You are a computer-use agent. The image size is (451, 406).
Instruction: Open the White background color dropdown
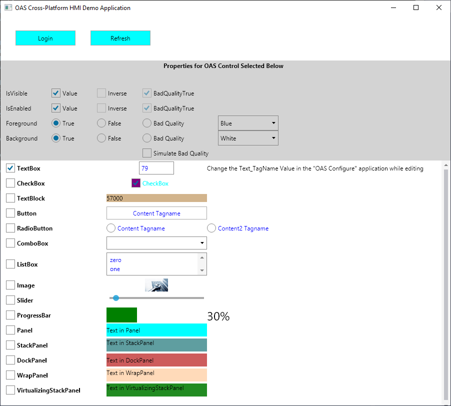coord(248,138)
